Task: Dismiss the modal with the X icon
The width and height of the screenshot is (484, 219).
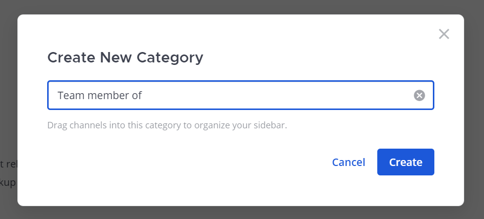Action: (x=444, y=34)
